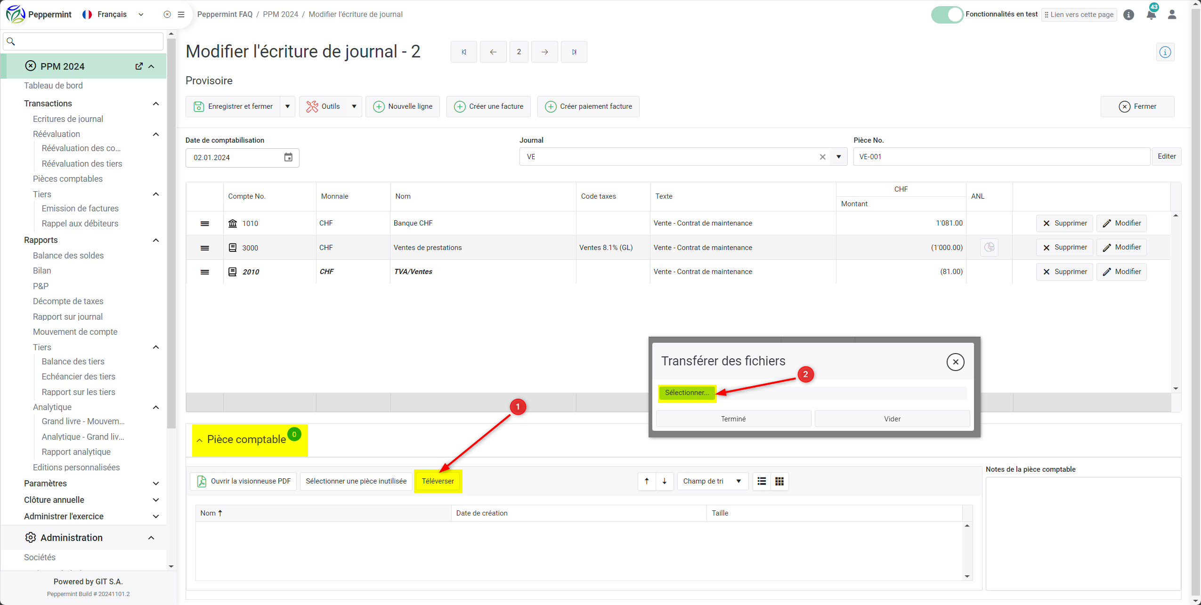This screenshot has width=1201, height=605.
Task: Go to the last journal entry
Action: click(x=574, y=52)
